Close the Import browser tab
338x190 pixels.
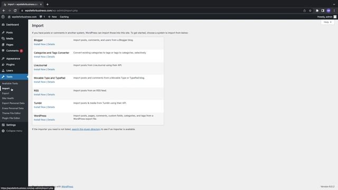click(x=41, y=4)
